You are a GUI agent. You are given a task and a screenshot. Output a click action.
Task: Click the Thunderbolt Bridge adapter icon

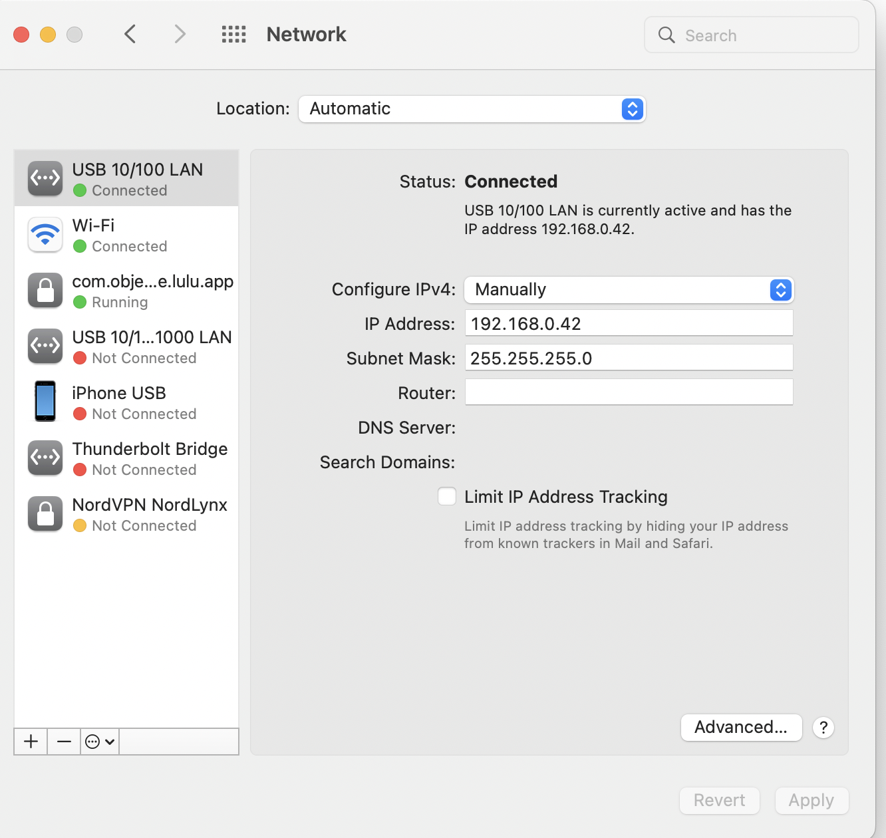click(45, 458)
